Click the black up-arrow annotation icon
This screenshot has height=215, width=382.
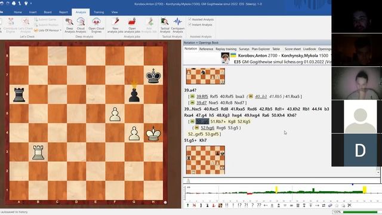point(187,205)
